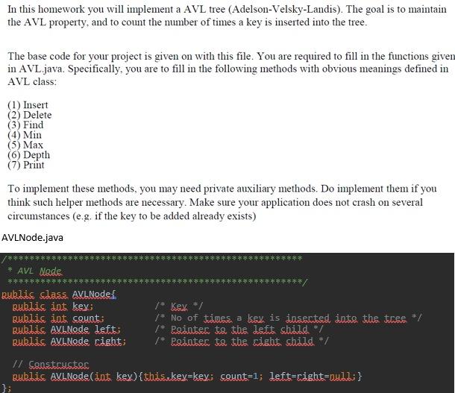455x393 pixels.
Task: Select the '(4) Min' list item
Action: [25, 135]
